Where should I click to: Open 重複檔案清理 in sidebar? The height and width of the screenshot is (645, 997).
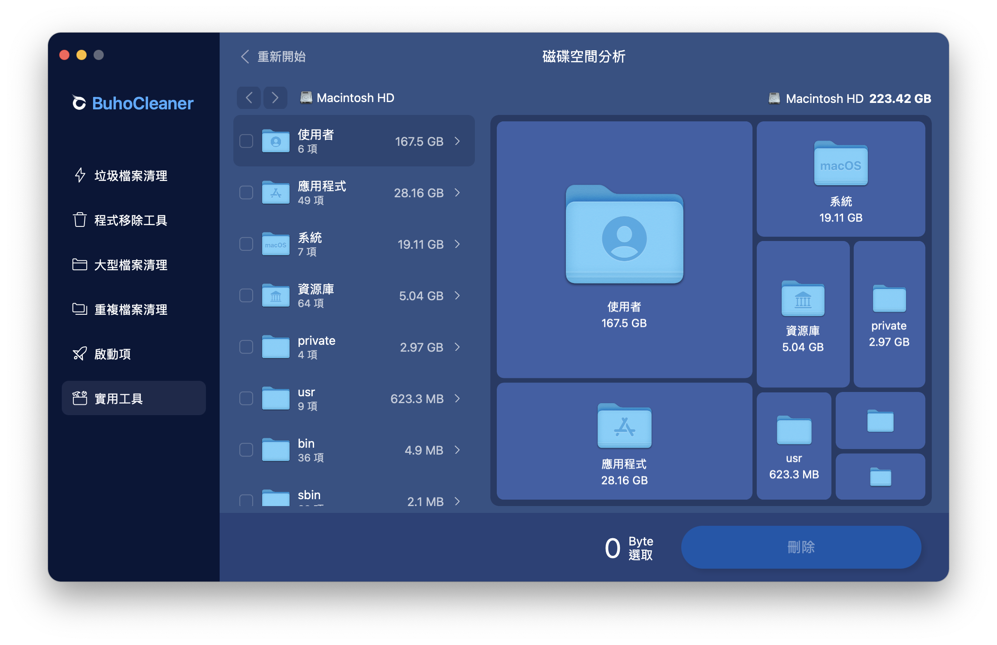tap(134, 309)
